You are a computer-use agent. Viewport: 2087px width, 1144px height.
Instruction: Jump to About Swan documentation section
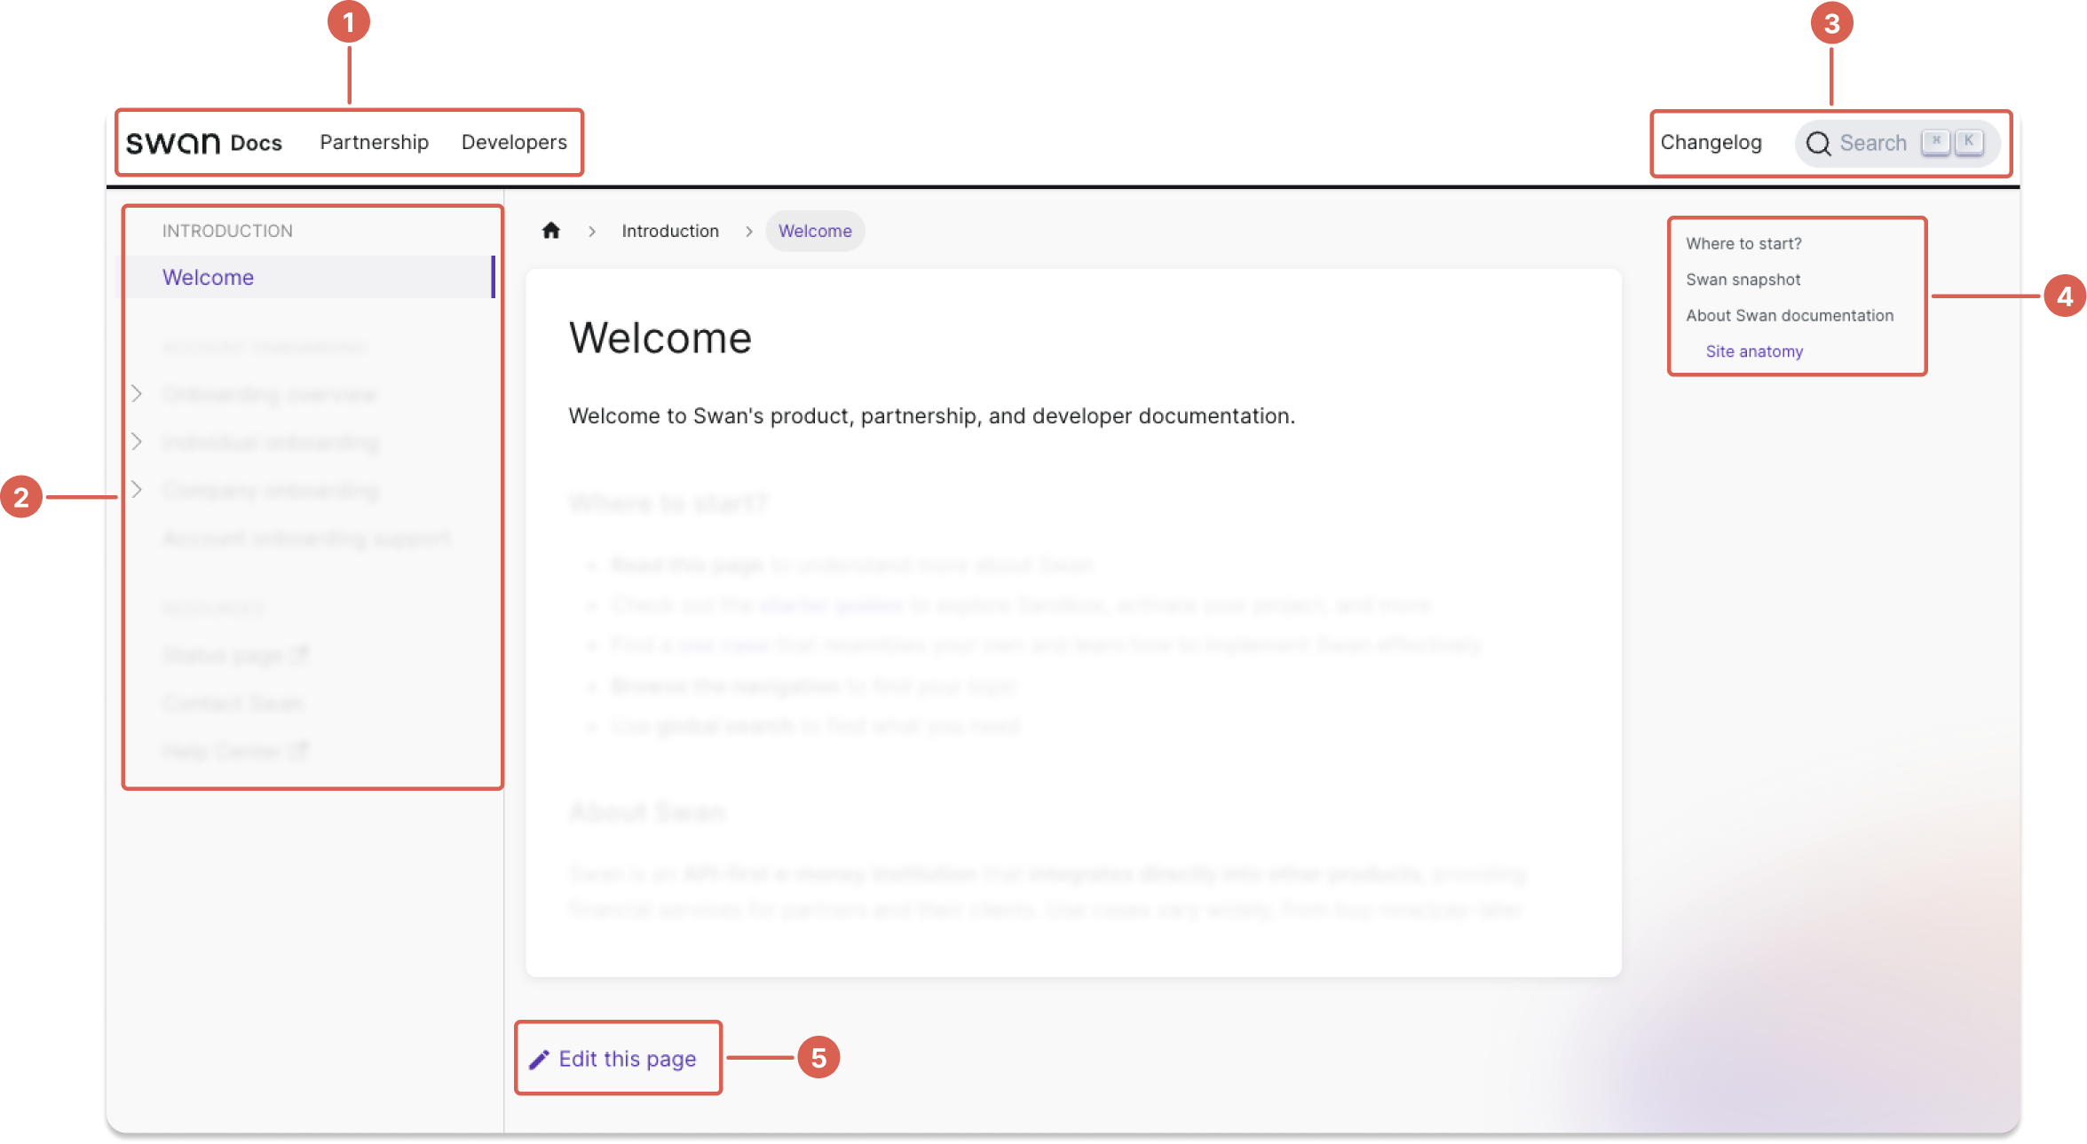tap(1790, 315)
